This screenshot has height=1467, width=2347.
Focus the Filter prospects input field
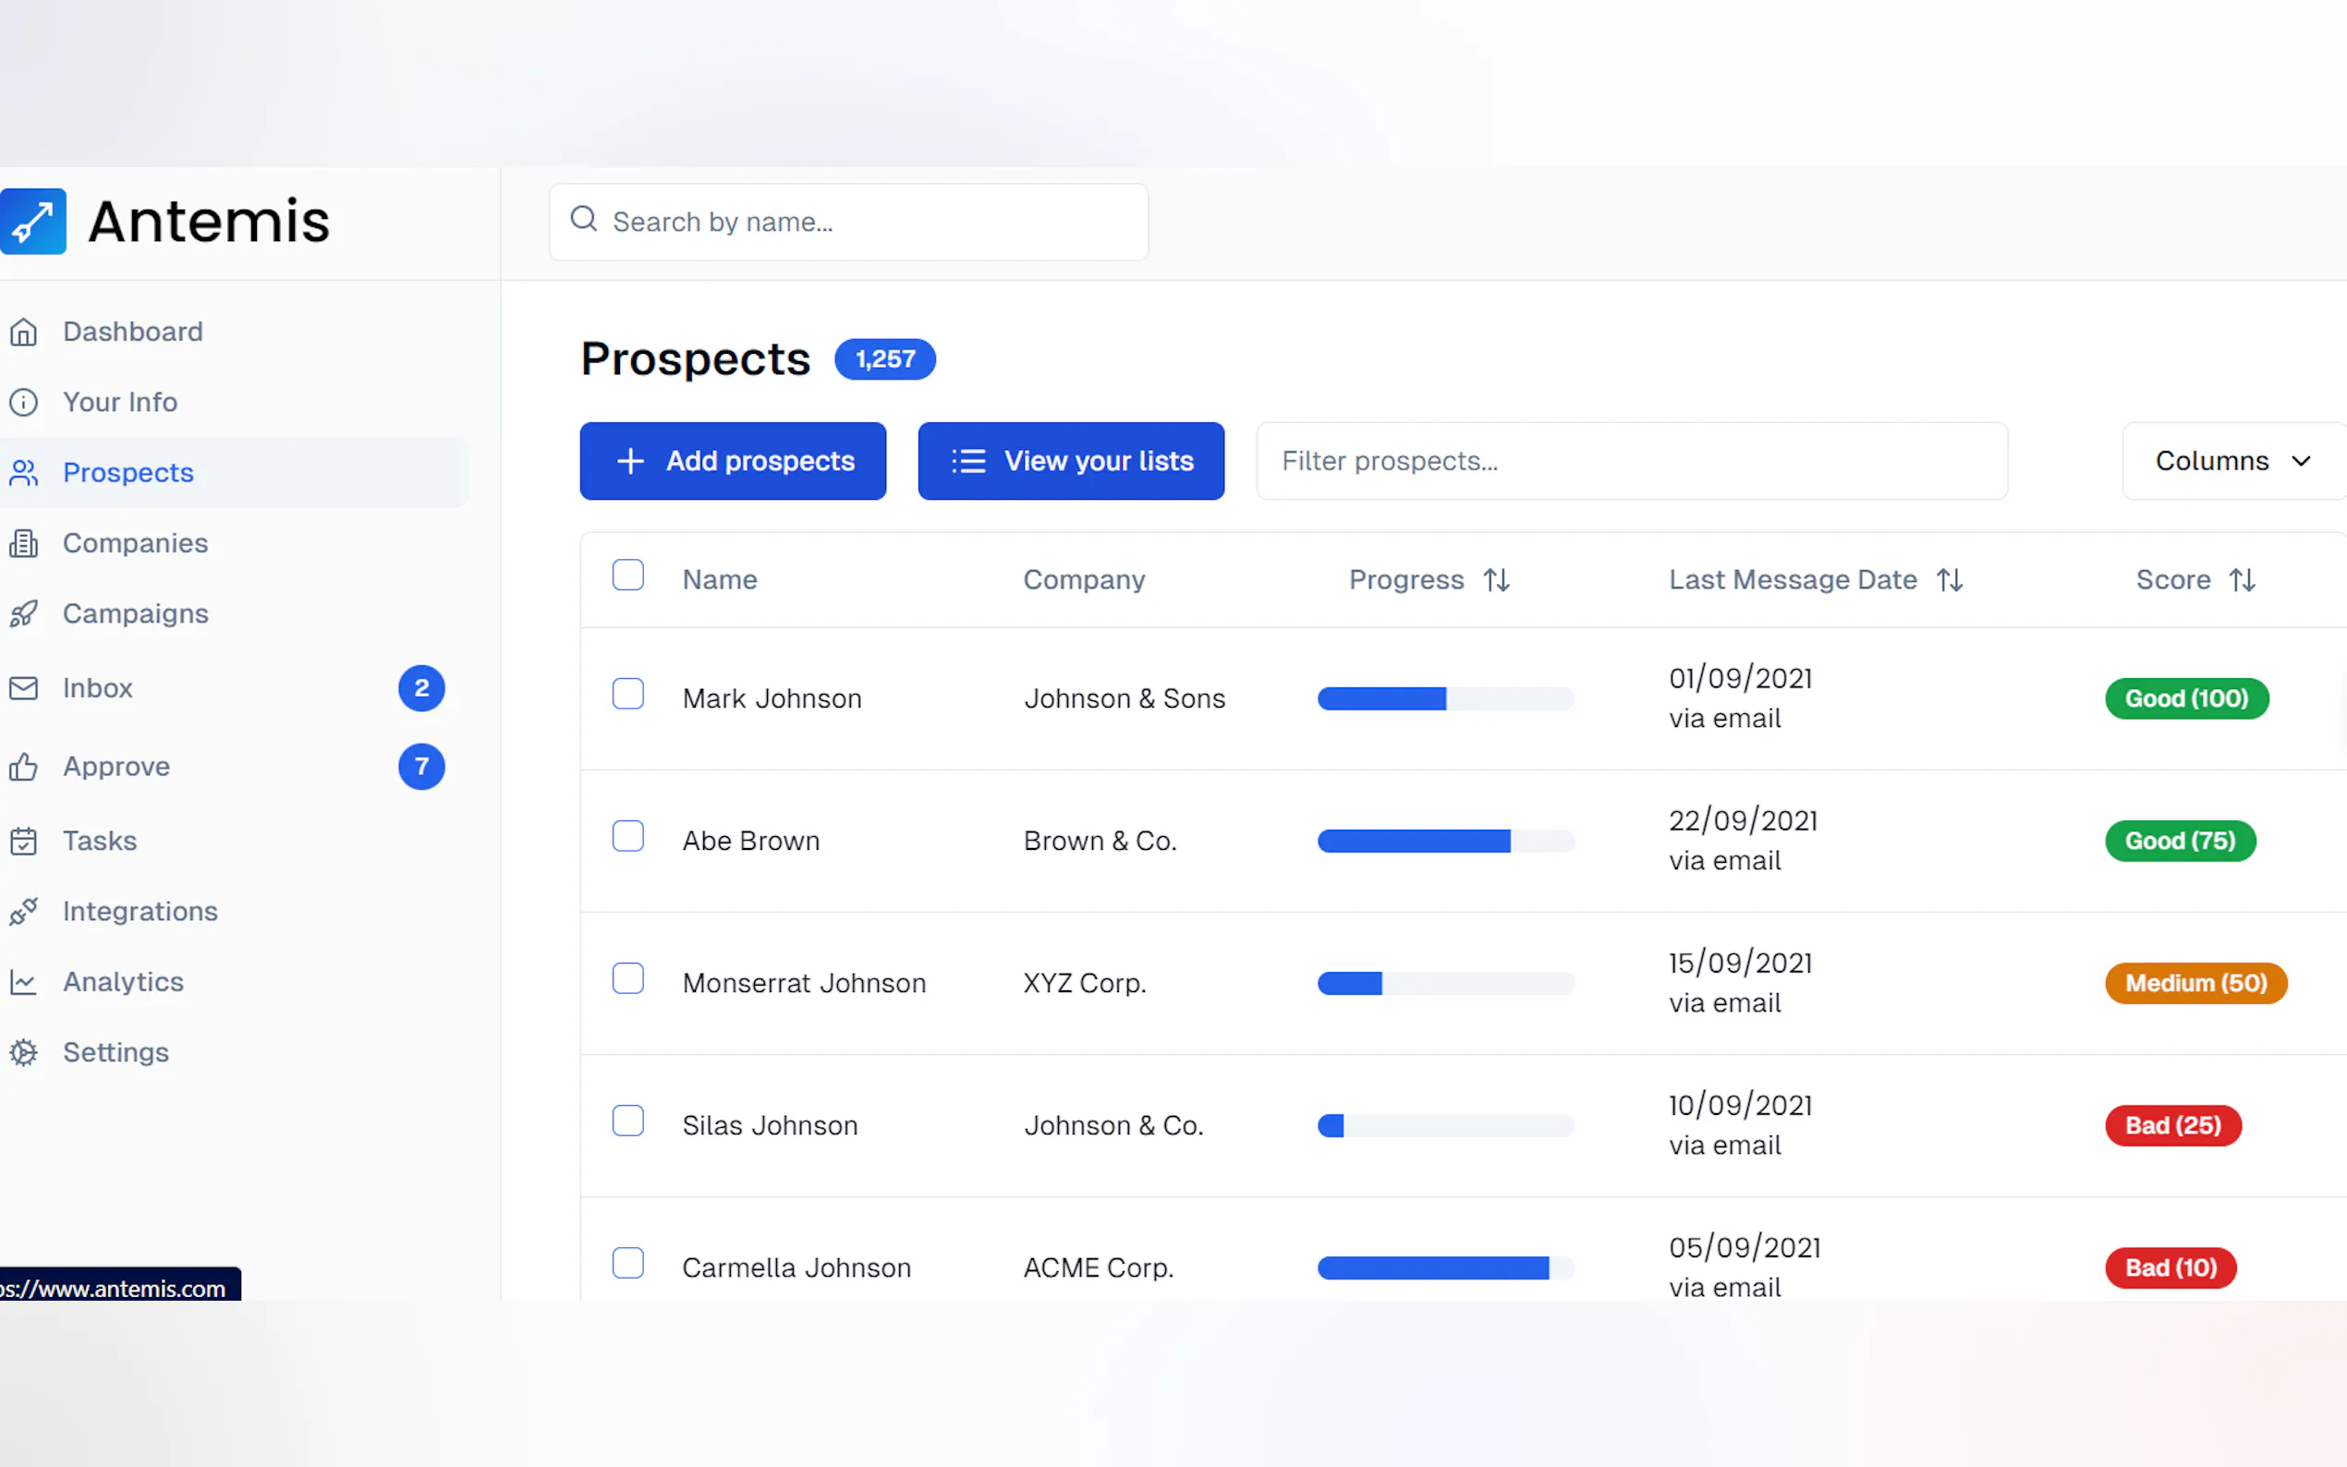tap(1631, 461)
